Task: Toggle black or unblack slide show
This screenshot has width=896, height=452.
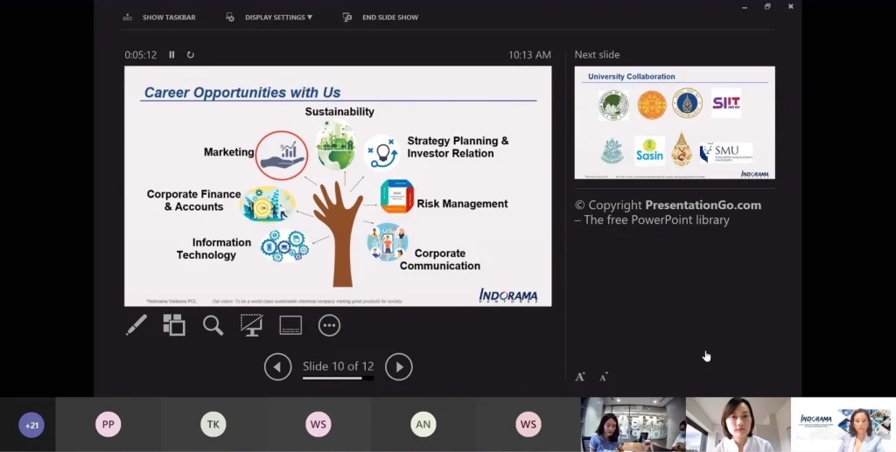Action: [x=251, y=325]
